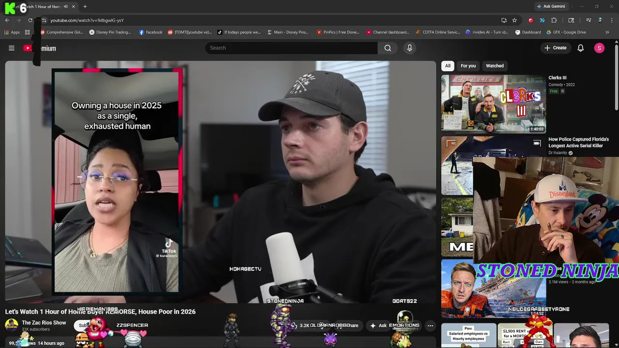Screen dimensions: 619x348
Task: Bookmark this page with the star
Action: pyautogui.click(x=515, y=20)
